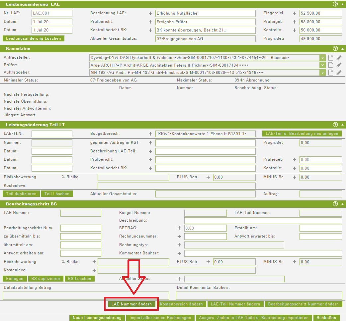Open help for Basisdaten section
This screenshot has width=346, height=321.
click(335, 49)
